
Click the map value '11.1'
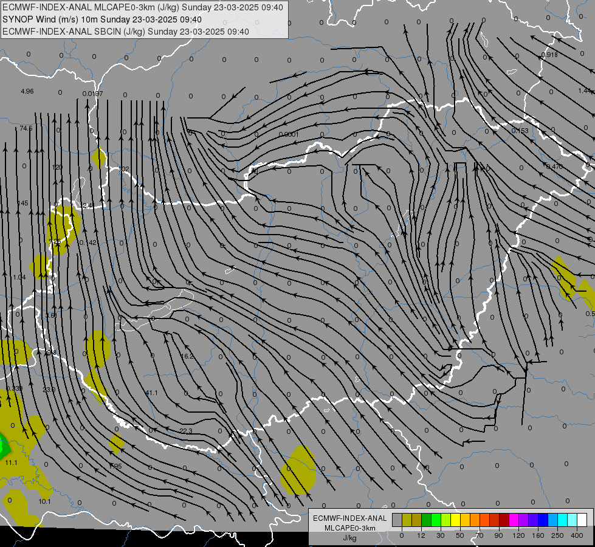[x=12, y=463]
